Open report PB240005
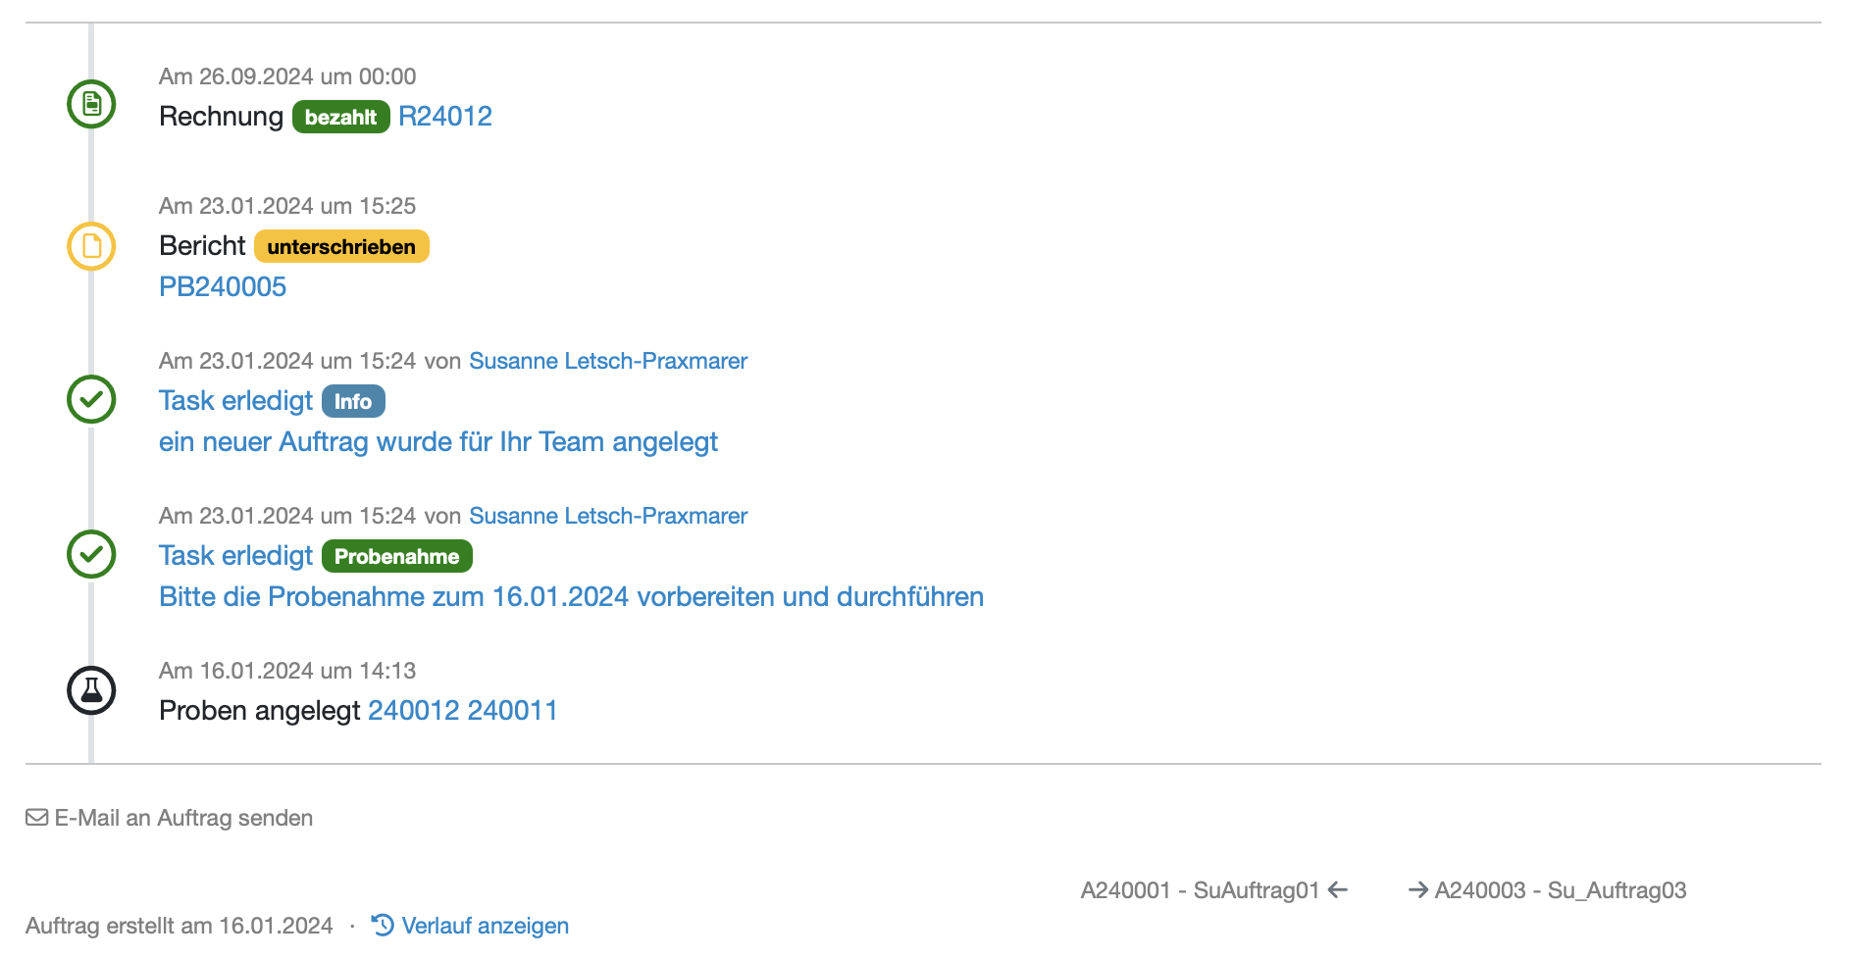1850x959 pixels. (x=223, y=286)
